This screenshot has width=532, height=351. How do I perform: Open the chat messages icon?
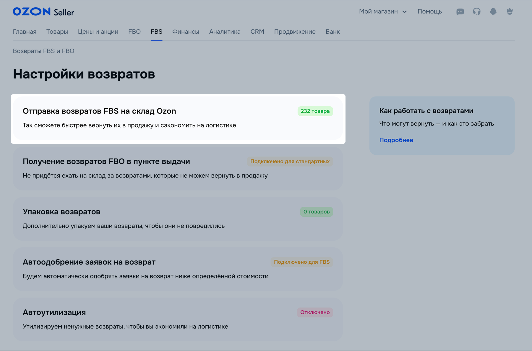pyautogui.click(x=460, y=12)
